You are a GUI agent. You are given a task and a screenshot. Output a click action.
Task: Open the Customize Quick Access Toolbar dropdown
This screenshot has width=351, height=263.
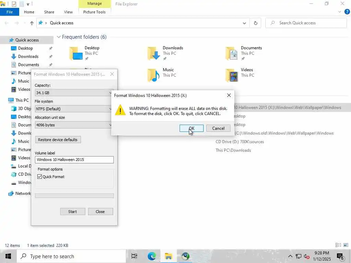click(x=28, y=4)
